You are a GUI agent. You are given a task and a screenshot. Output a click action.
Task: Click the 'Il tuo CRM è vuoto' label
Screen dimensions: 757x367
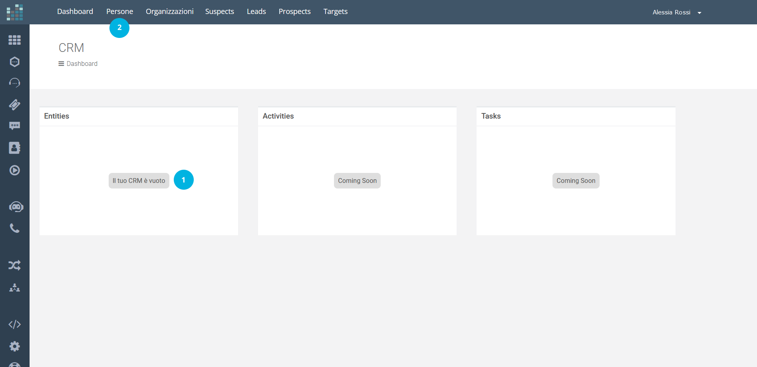coord(139,181)
